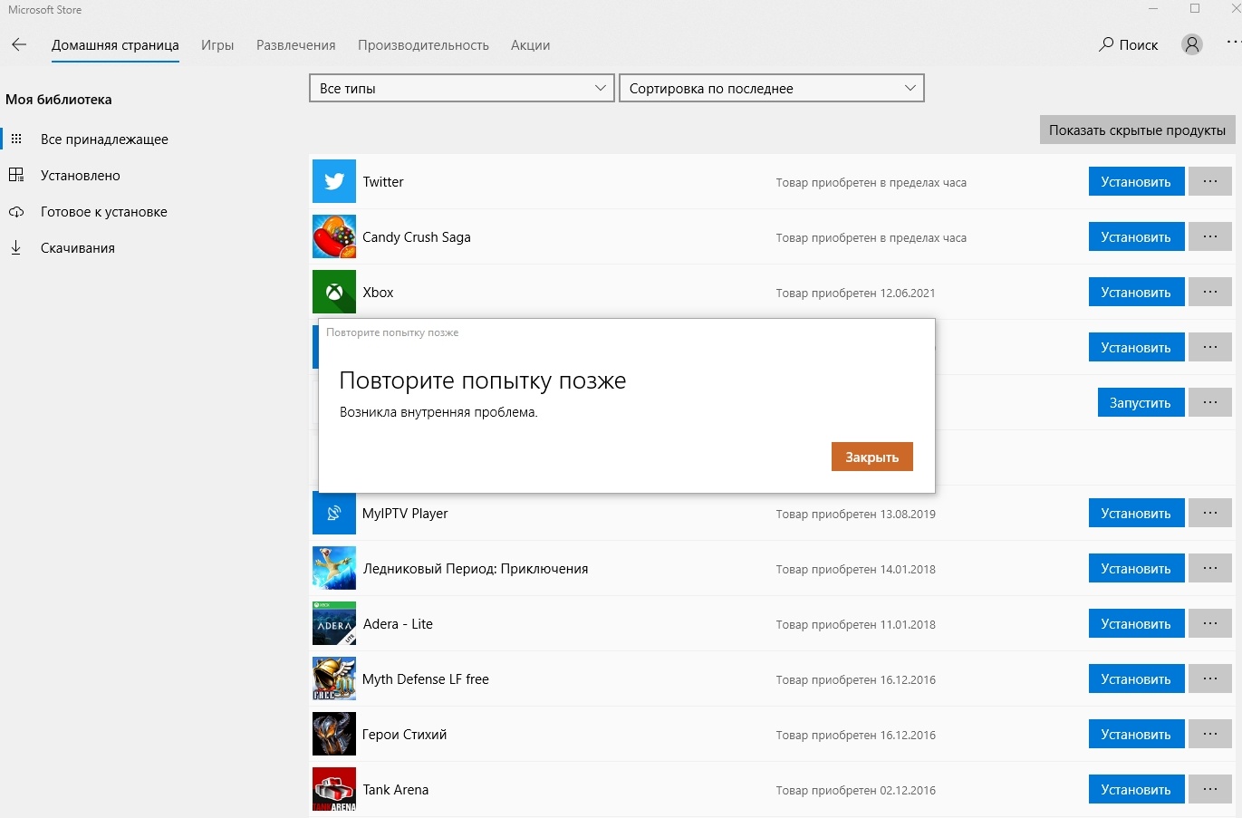This screenshot has height=818, width=1242.
Task: Install Герои Стихий
Action: 1136,734
